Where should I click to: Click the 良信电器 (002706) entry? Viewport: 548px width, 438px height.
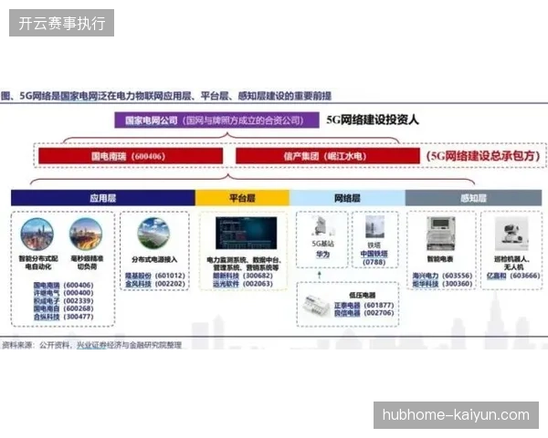(x=364, y=313)
